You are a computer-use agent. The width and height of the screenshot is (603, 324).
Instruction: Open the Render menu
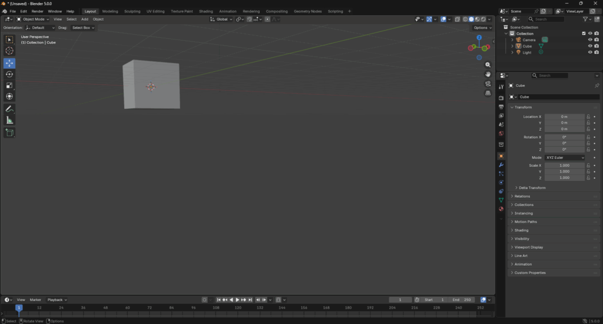coord(37,11)
